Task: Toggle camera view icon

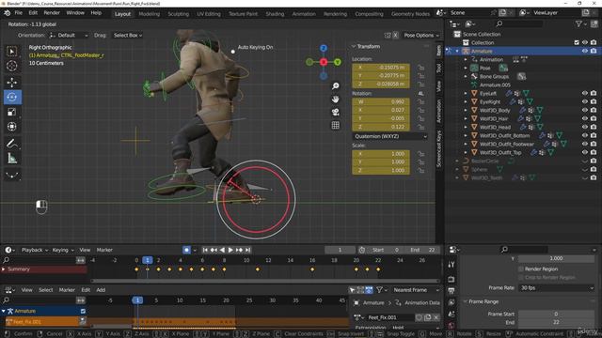Action: pos(335,113)
